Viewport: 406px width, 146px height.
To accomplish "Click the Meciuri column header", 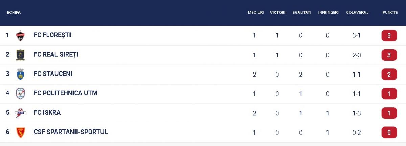I will pos(256,13).
